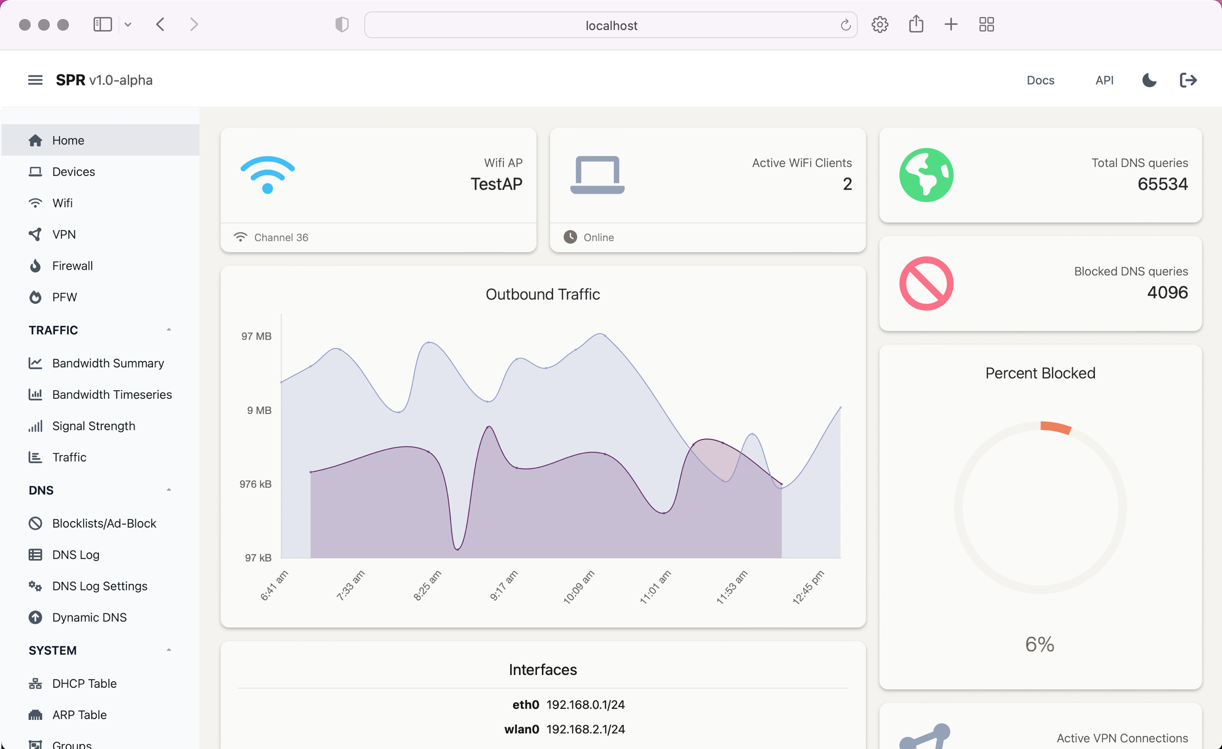Screen dimensions: 1222x749
Task: Open the API link
Action: click(x=1104, y=80)
